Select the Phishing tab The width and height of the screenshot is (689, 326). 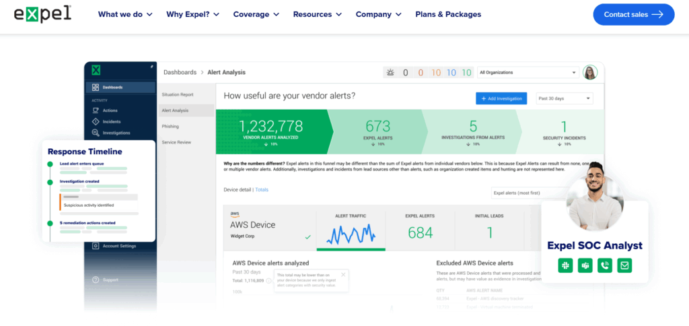click(x=170, y=126)
